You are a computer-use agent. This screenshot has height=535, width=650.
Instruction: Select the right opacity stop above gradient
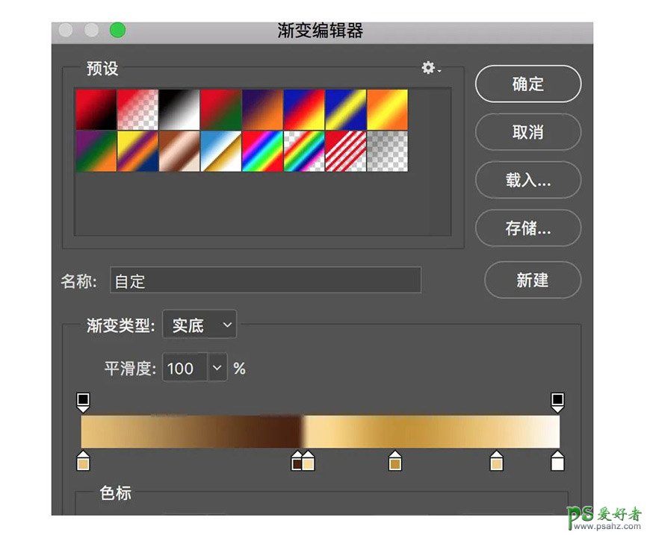[x=557, y=402]
